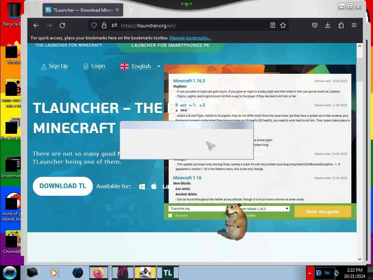
Task: Open site permissions icon in address bar
Action: click(x=114, y=25)
